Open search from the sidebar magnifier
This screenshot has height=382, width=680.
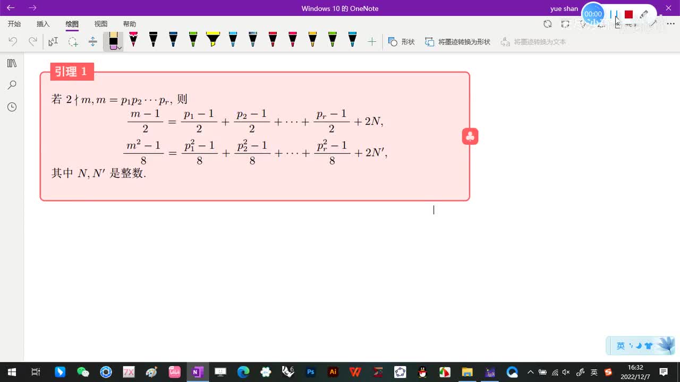(12, 85)
